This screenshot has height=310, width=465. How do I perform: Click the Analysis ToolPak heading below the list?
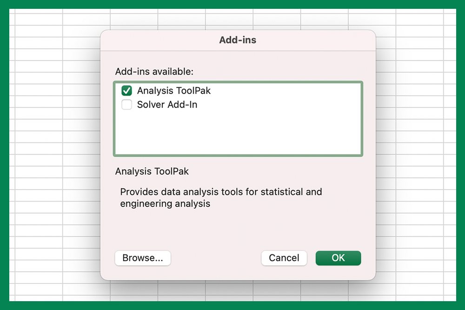point(152,171)
